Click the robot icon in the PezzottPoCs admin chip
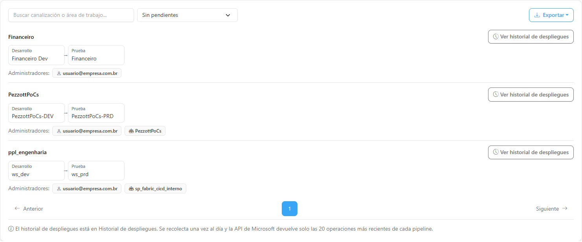 (131, 131)
